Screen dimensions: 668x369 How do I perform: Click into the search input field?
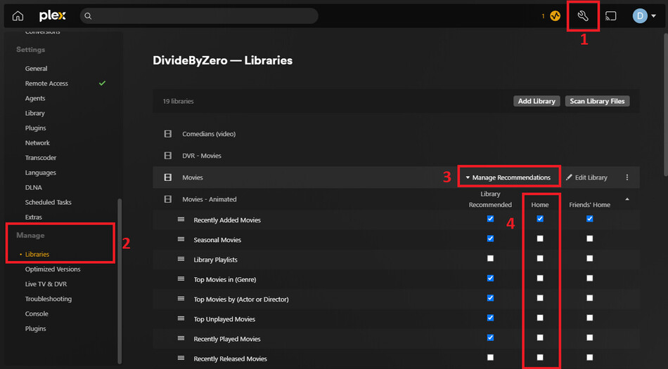[199, 16]
